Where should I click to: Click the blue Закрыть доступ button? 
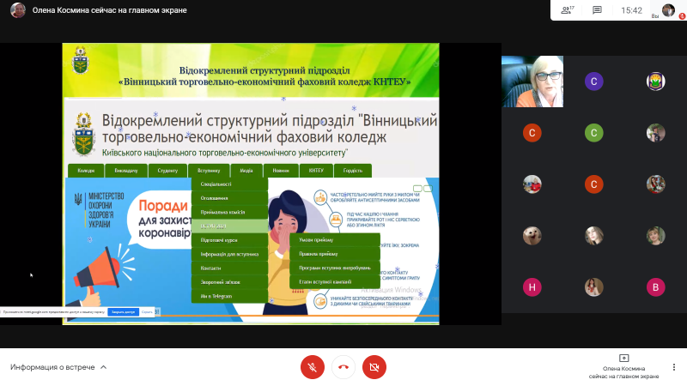pos(123,312)
